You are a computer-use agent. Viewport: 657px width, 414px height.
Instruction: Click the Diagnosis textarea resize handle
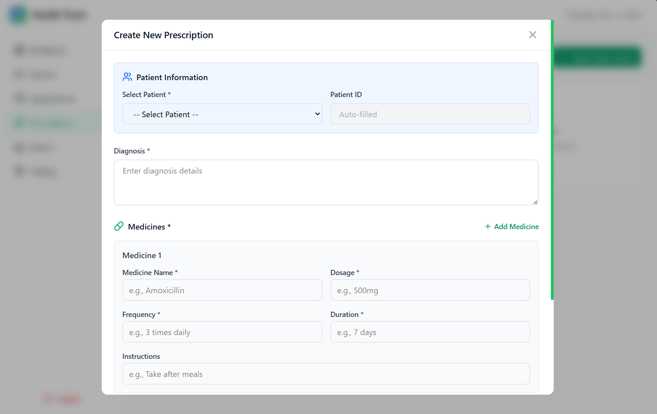535,202
